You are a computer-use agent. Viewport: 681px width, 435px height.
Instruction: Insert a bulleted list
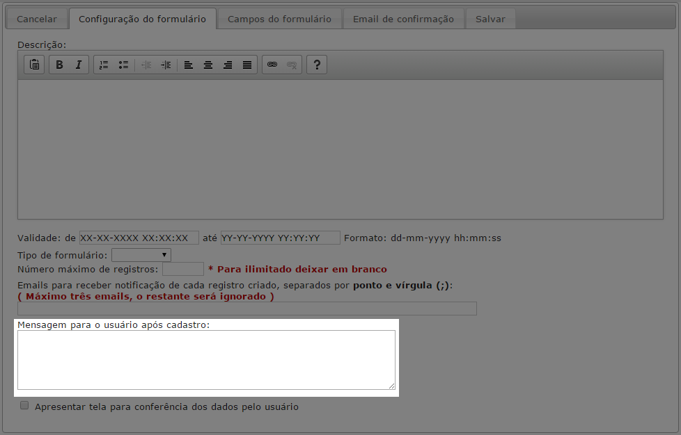pos(123,65)
